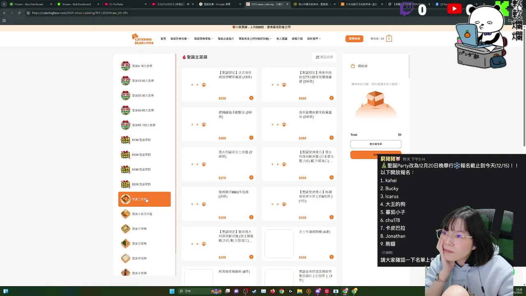Image resolution: width=526 pixels, height=296 pixels.
Task: Open the 預設排序 sort dropdown
Action: click(x=324, y=57)
